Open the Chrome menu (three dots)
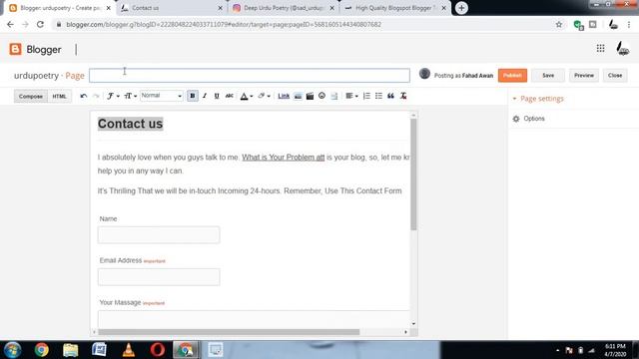 click(x=629, y=24)
